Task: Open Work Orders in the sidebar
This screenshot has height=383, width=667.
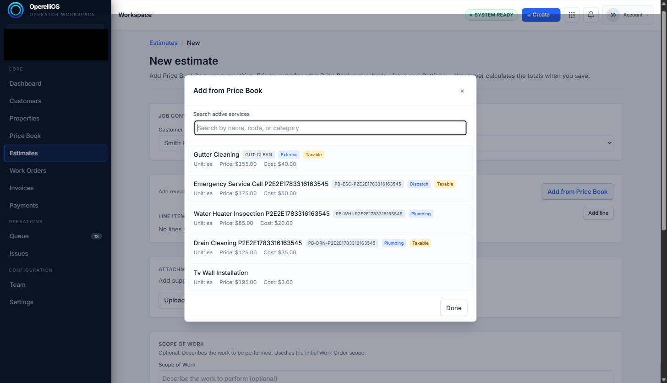Action: tap(55, 170)
